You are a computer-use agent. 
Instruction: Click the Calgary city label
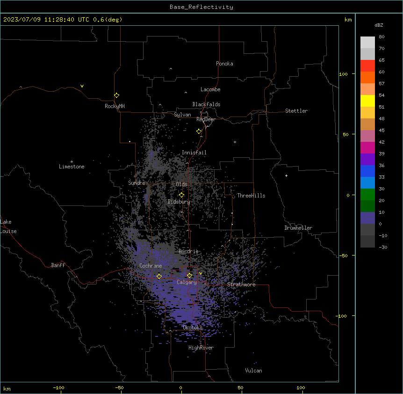click(x=187, y=282)
